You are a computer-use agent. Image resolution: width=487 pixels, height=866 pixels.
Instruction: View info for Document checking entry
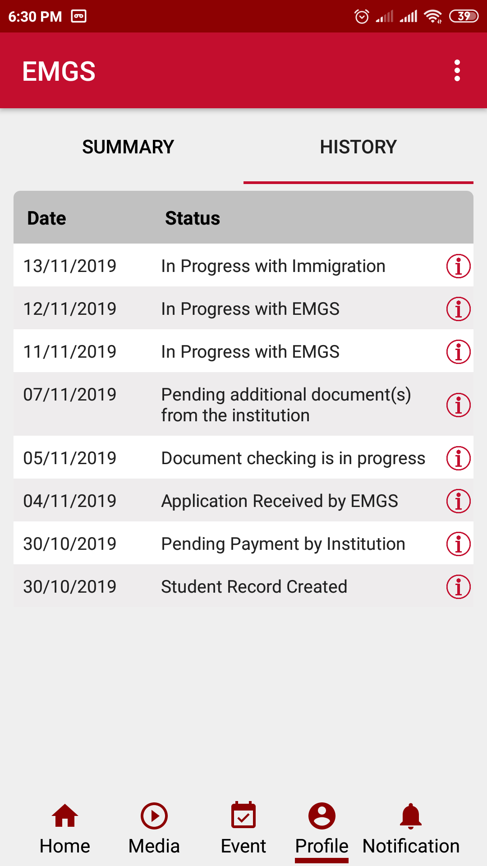(458, 458)
